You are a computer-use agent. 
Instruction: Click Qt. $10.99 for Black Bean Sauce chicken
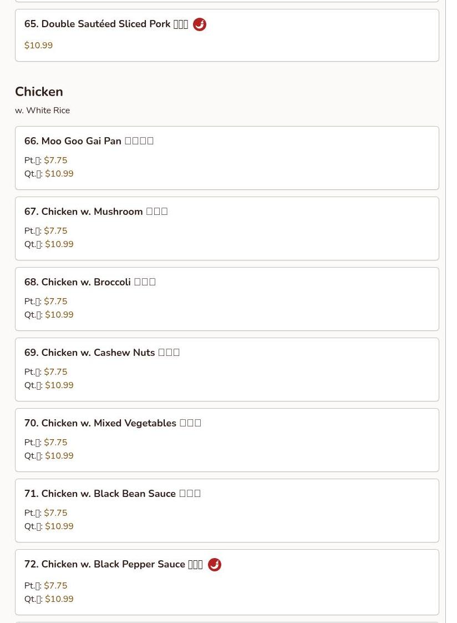pos(59,526)
